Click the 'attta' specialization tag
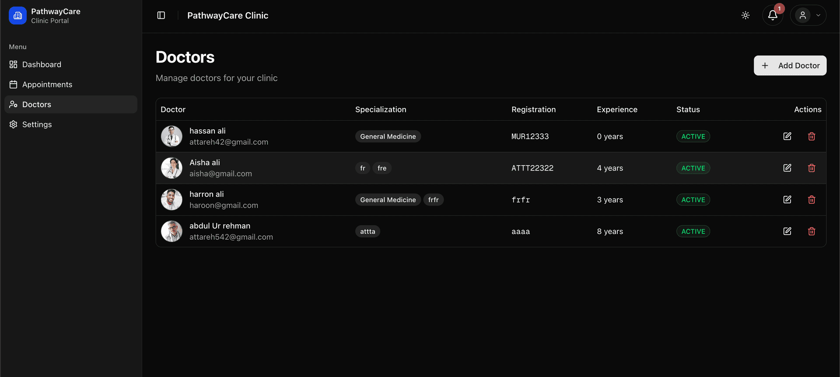The image size is (840, 377). [x=367, y=231]
